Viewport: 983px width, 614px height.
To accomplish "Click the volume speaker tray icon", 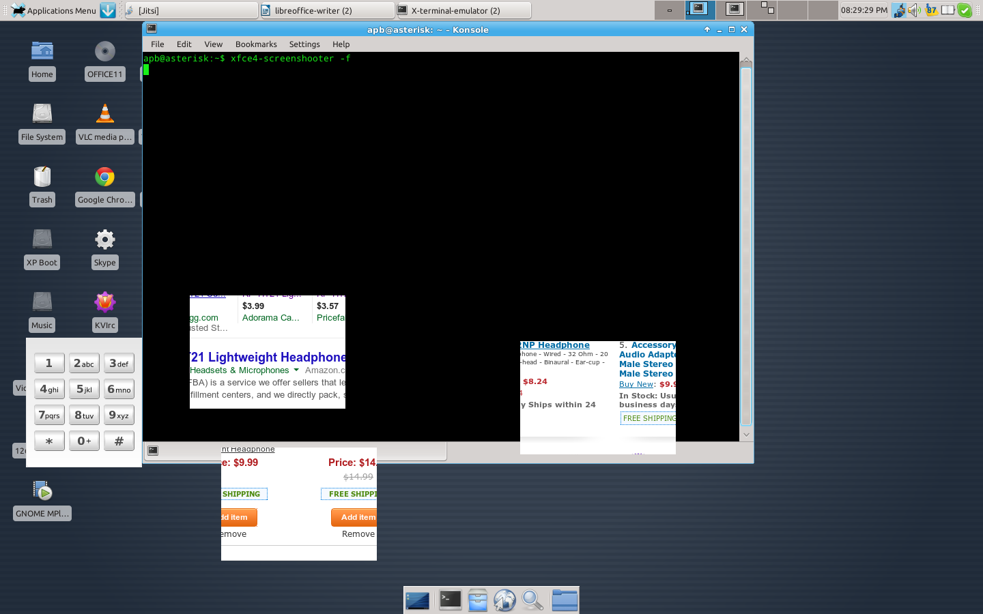I will click(x=914, y=10).
